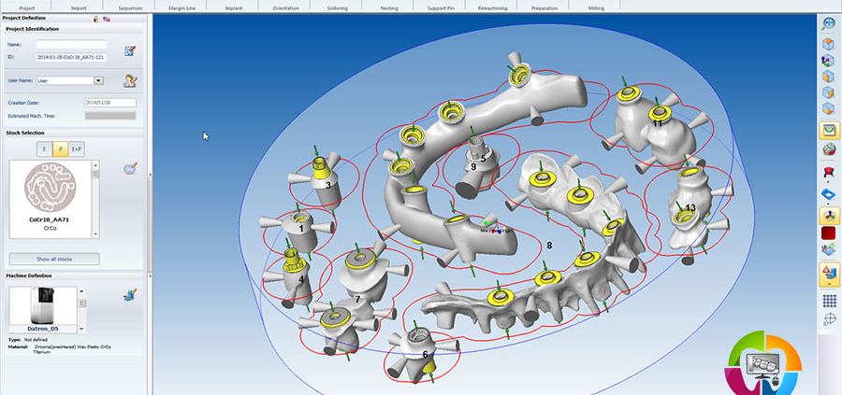Toggle the highlighted three-color wheel icon
The height and width of the screenshot is (395, 842).
[x=829, y=216]
